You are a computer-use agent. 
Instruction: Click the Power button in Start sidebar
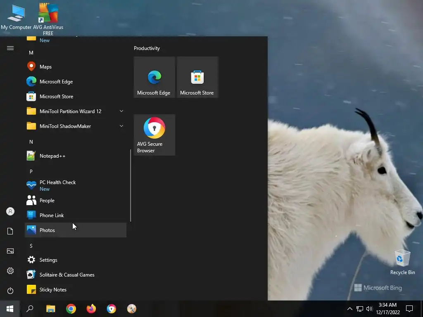click(10, 291)
